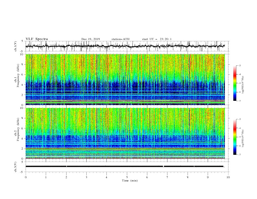Click the upper PSD color scale bar
257x199 pixels.
tap(235, 83)
